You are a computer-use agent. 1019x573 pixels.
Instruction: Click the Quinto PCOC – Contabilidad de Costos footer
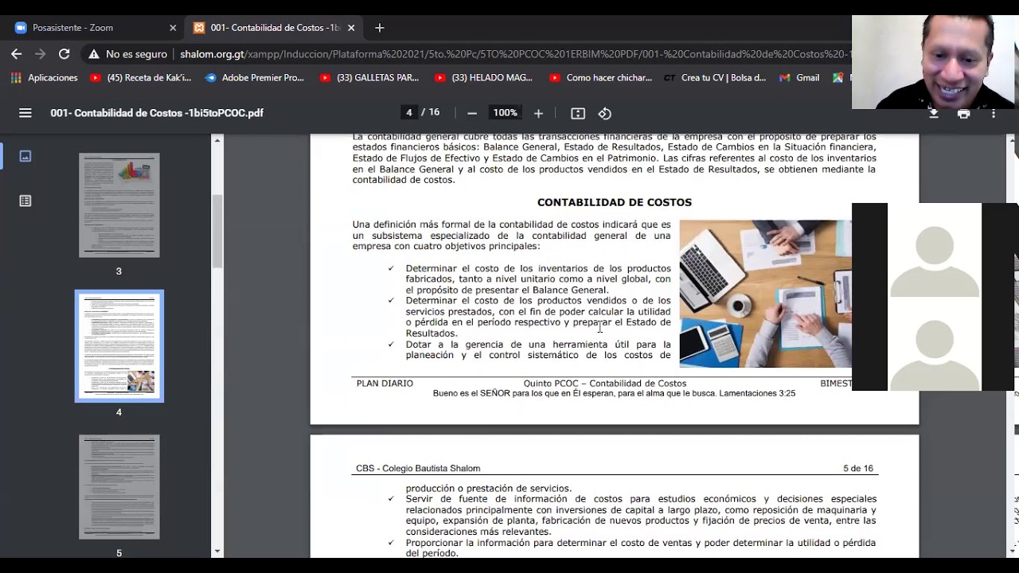tap(605, 384)
